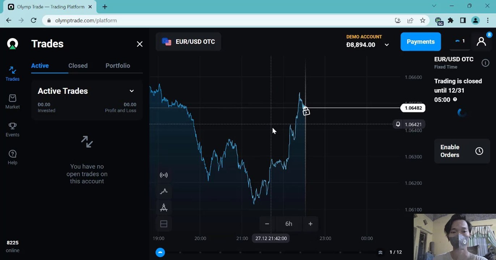Click the demo balance Đ8,894.00
This screenshot has width=496, height=260.
tap(361, 45)
